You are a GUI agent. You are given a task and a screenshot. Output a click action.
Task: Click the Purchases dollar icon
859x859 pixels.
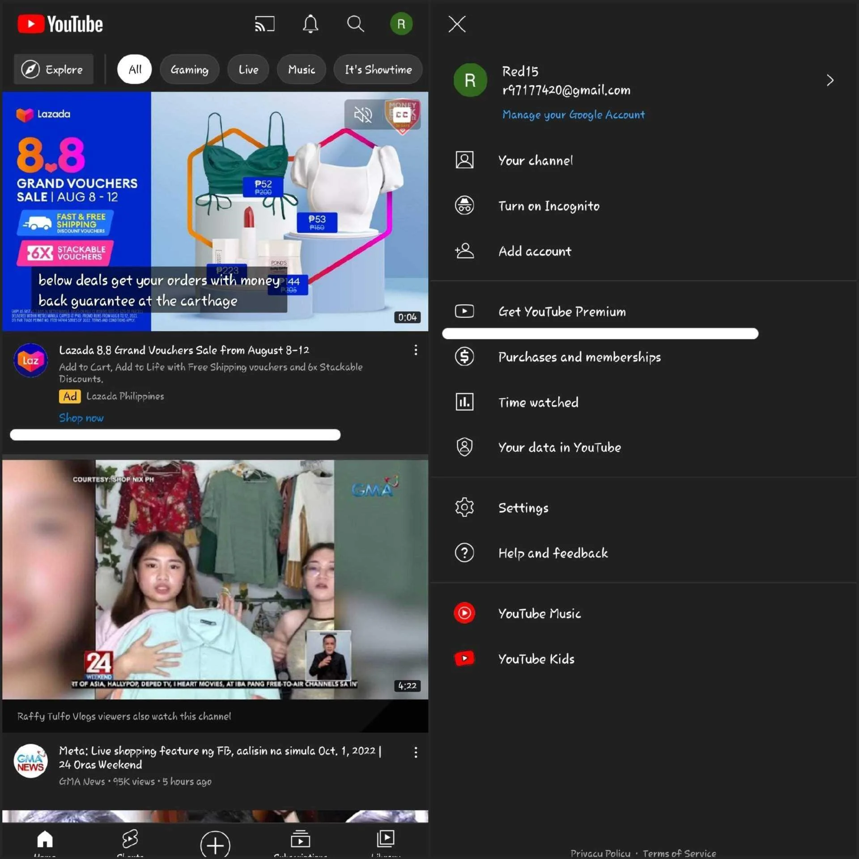pyautogui.click(x=464, y=357)
